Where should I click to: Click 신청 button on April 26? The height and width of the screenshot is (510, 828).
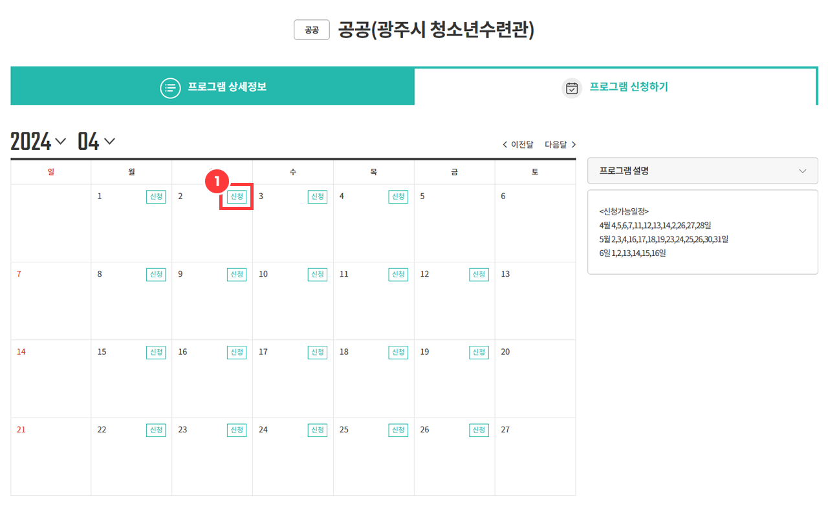pos(479,430)
